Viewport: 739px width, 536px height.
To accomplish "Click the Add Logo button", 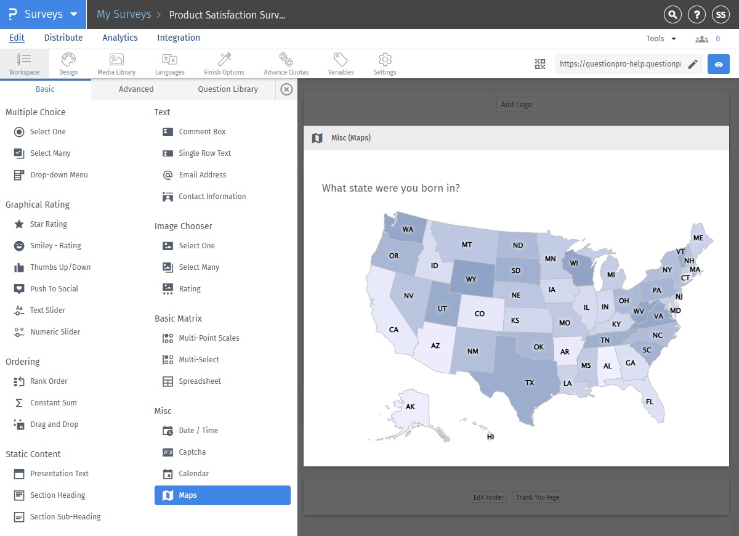I will pos(516,105).
